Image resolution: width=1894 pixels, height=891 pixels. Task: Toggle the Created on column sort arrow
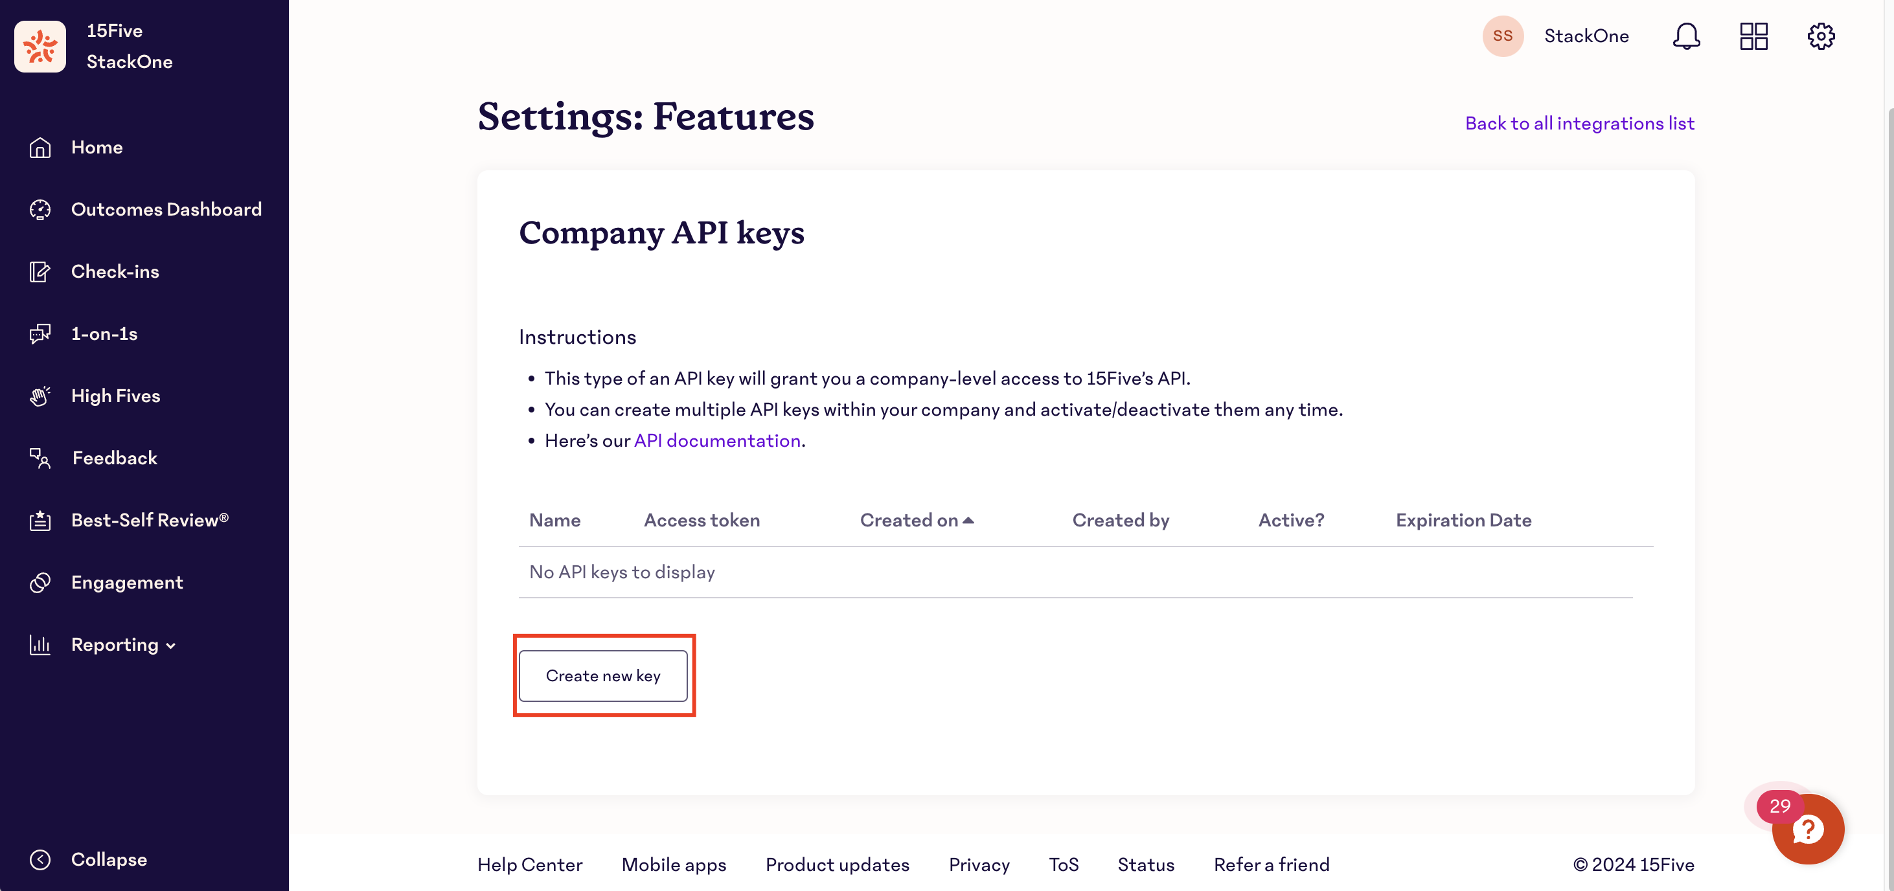point(969,520)
